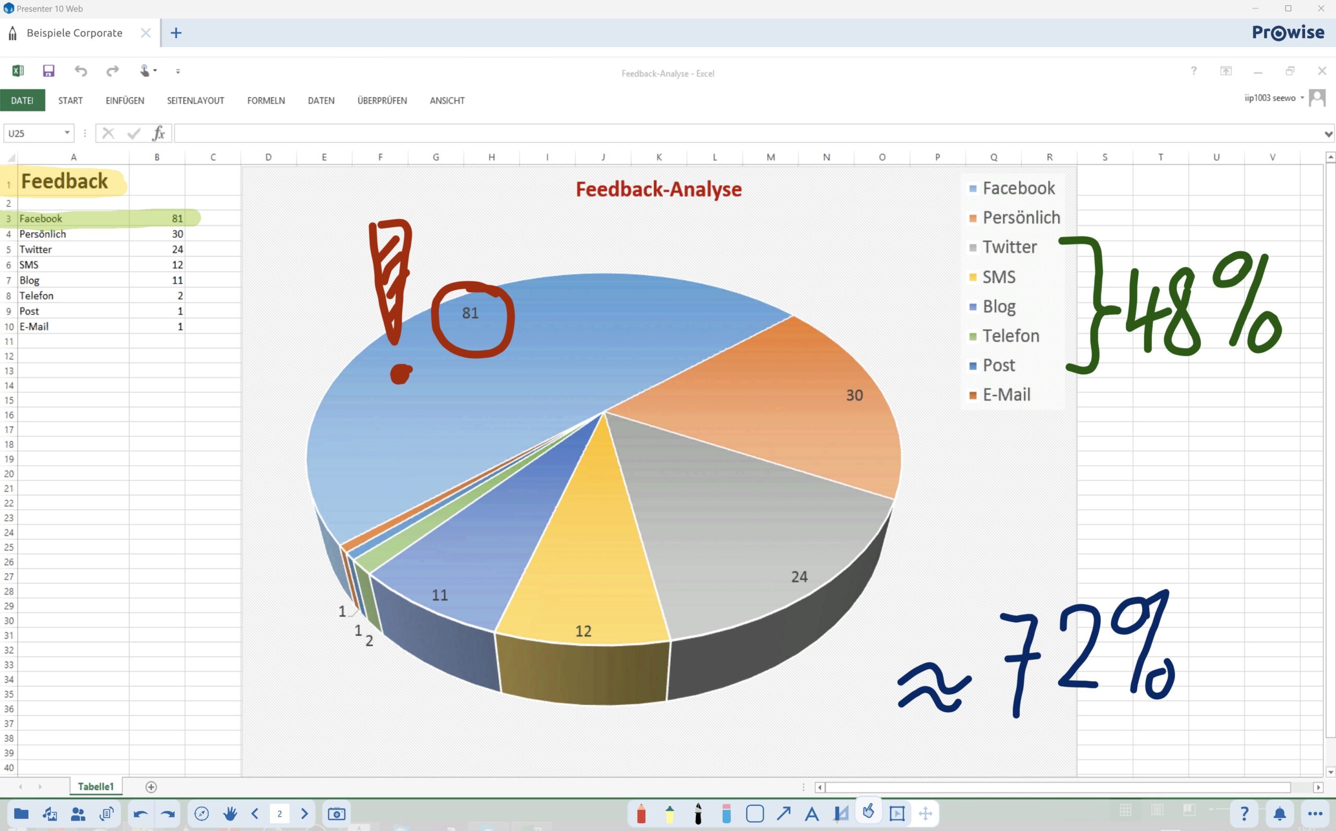This screenshot has width=1336, height=831.
Task: Open the three-dots more menu
Action: pos(1315,814)
